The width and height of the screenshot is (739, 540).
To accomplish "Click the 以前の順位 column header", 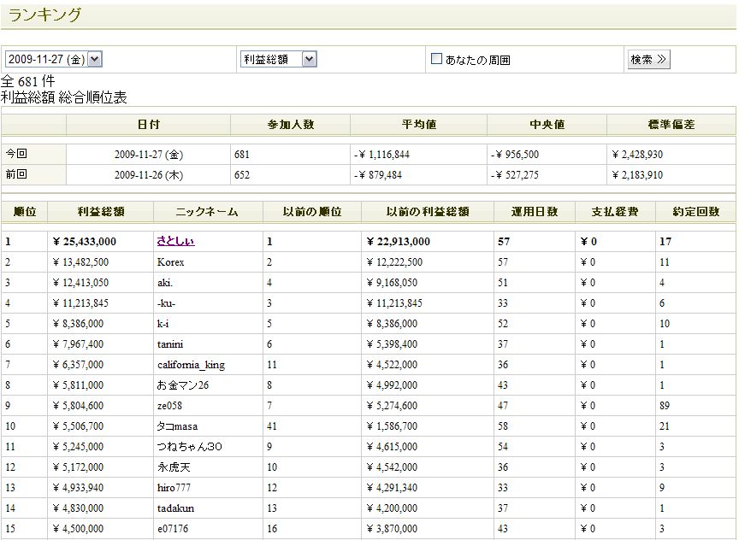I will [x=313, y=212].
